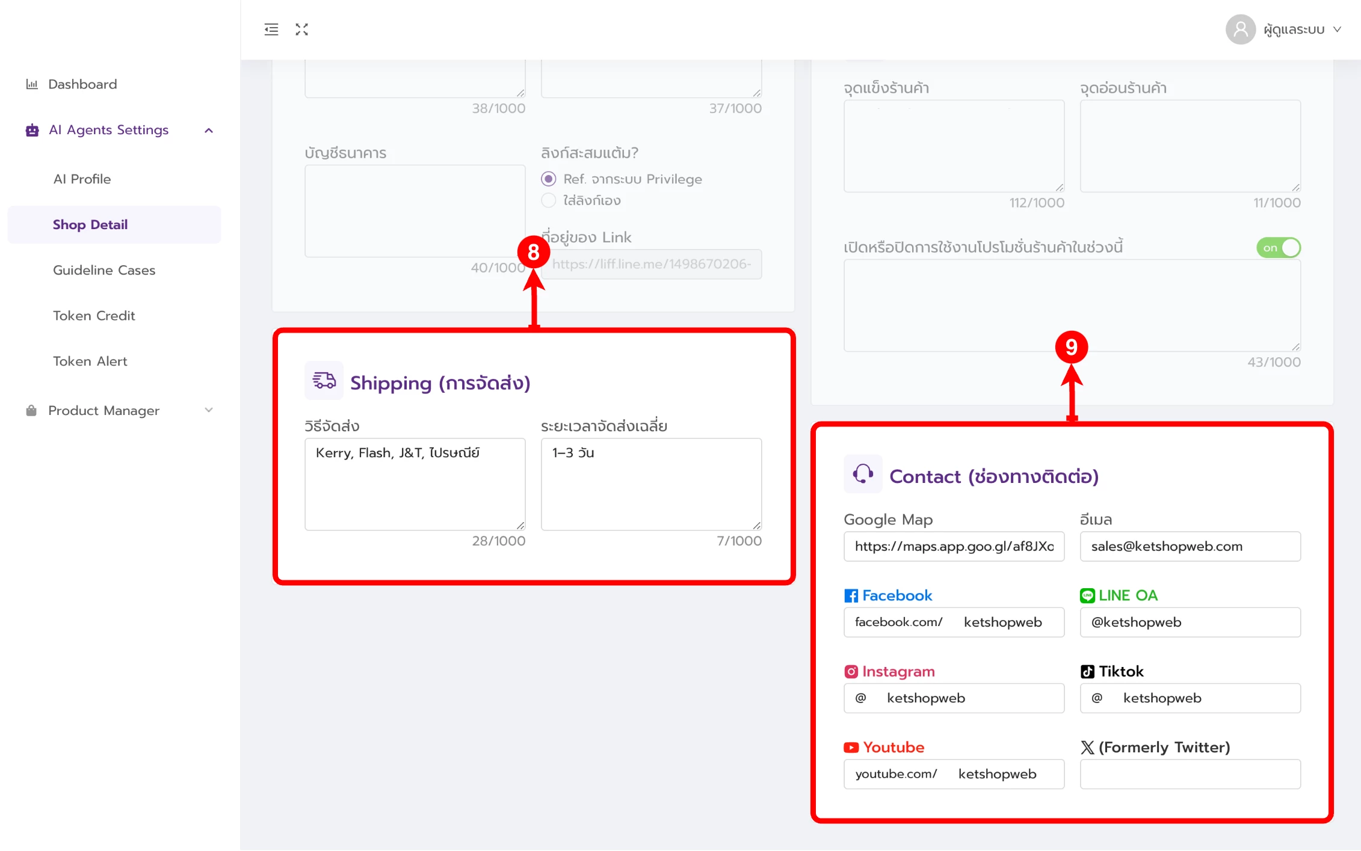This screenshot has height=851, width=1361.
Task: Click the user avatar icon
Action: [x=1240, y=29]
